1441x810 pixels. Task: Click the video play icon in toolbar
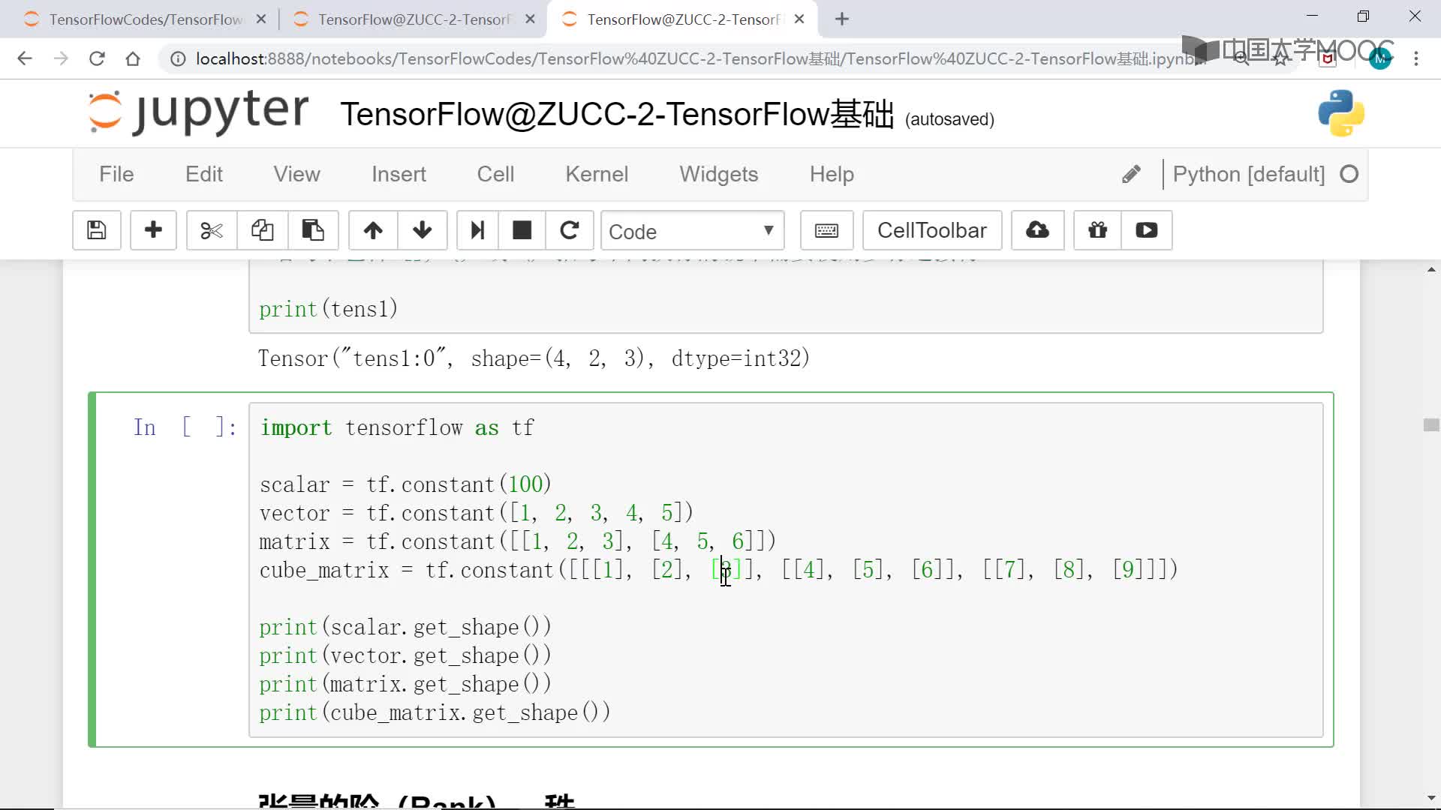[1146, 230]
